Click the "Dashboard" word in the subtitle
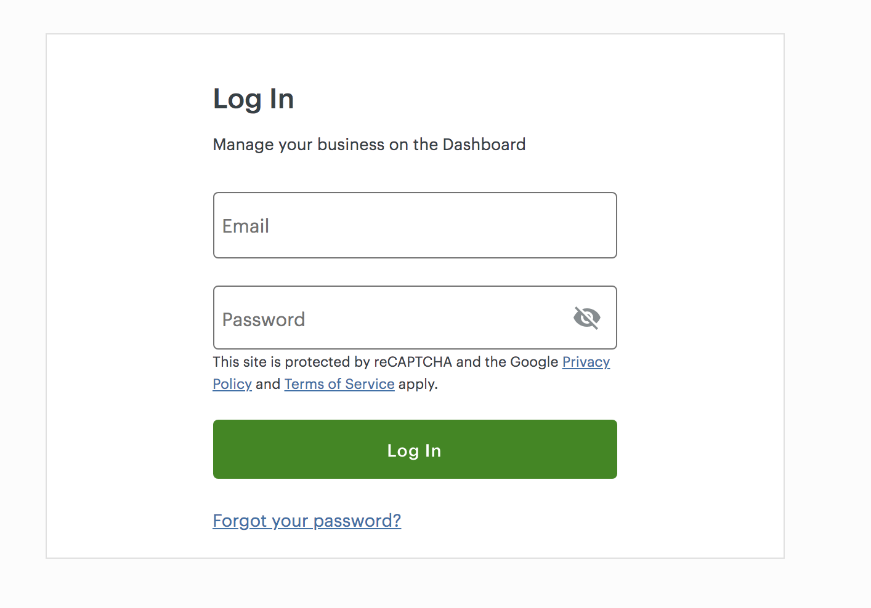The width and height of the screenshot is (871, 608). [484, 145]
